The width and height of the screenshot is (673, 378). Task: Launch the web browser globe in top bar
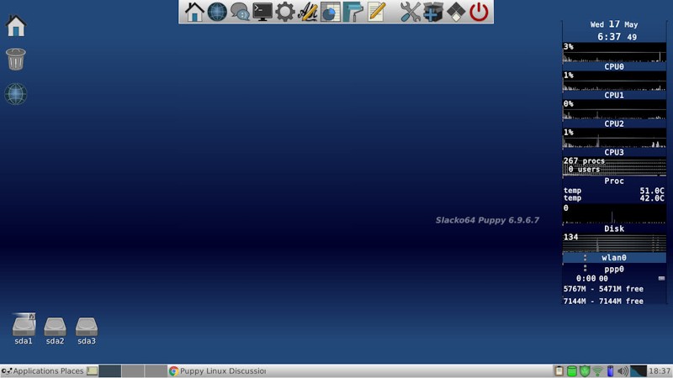tap(217, 12)
